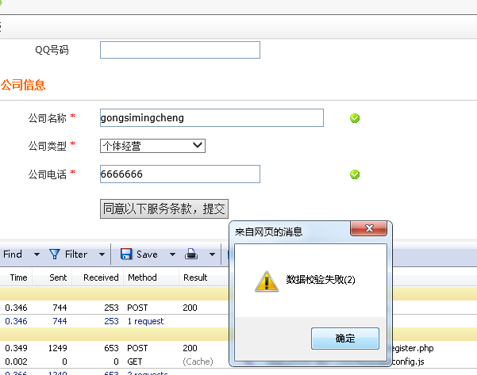
Task: Sort by the Method column header
Action: (142, 277)
